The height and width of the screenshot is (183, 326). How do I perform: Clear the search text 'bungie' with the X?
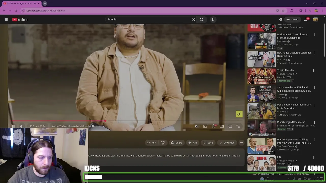pos(194,19)
